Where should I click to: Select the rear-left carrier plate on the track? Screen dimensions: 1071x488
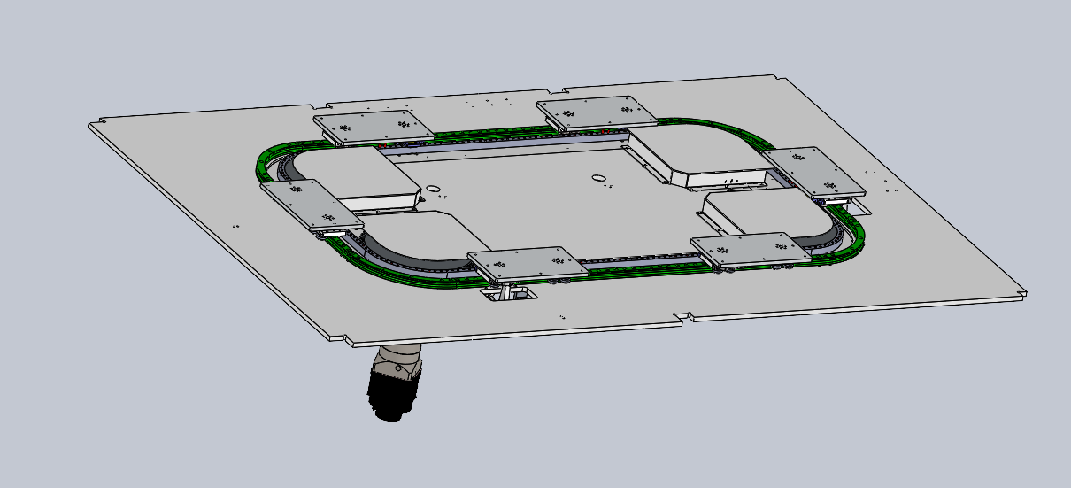click(374, 127)
